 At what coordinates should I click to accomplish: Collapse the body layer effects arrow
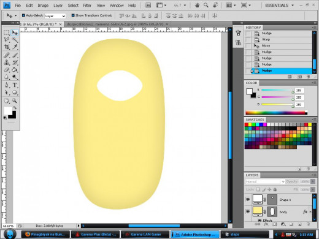coord(310,211)
